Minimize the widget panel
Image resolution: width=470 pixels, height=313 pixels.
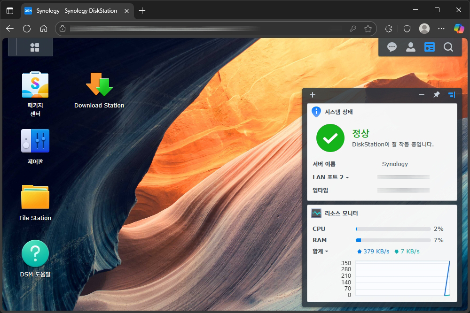point(422,95)
